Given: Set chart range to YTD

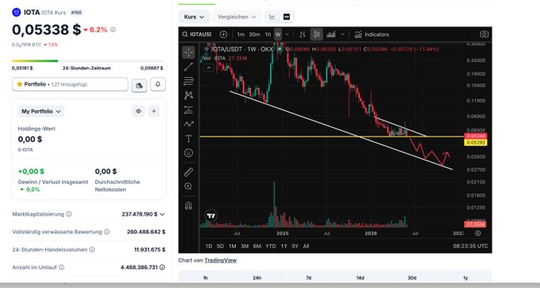Looking at the screenshot, I should pos(271,246).
